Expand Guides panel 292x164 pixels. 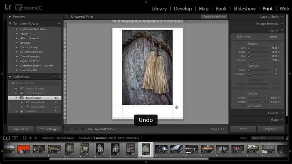[282, 113]
